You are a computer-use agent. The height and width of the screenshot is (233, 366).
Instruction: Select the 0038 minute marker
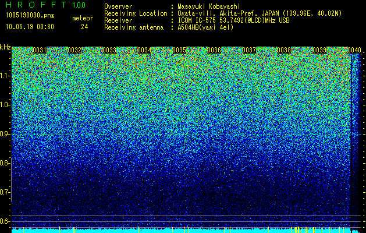(285, 50)
